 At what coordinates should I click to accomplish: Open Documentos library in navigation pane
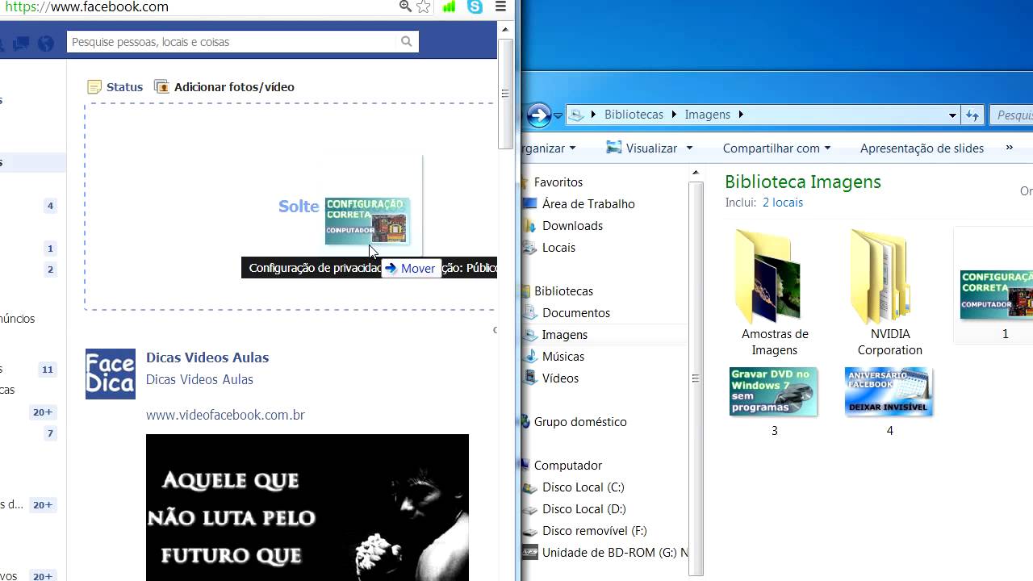[x=575, y=312]
